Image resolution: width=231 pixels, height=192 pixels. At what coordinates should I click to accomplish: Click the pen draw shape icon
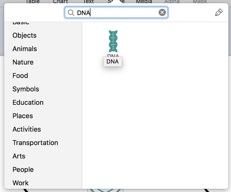click(219, 13)
